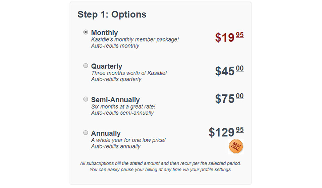The image size is (322, 188).
Task: Click "A whole year for one low price!"
Action: tap(128, 140)
